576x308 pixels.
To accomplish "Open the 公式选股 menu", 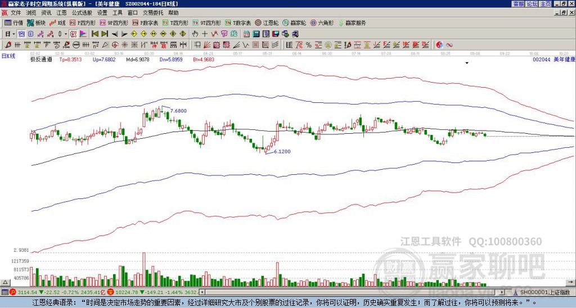I will [82, 13].
